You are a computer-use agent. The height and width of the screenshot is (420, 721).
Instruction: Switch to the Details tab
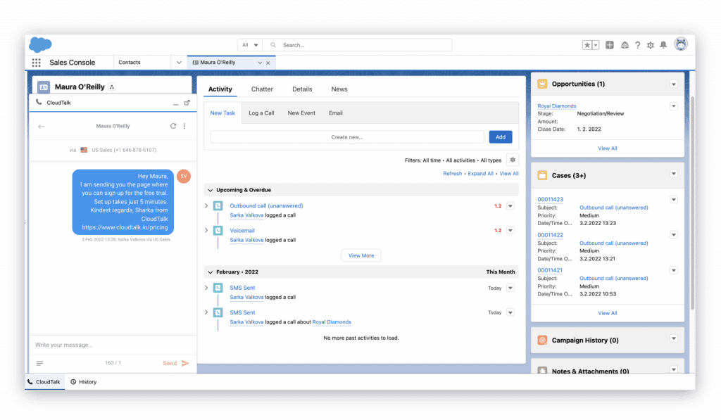click(x=302, y=89)
